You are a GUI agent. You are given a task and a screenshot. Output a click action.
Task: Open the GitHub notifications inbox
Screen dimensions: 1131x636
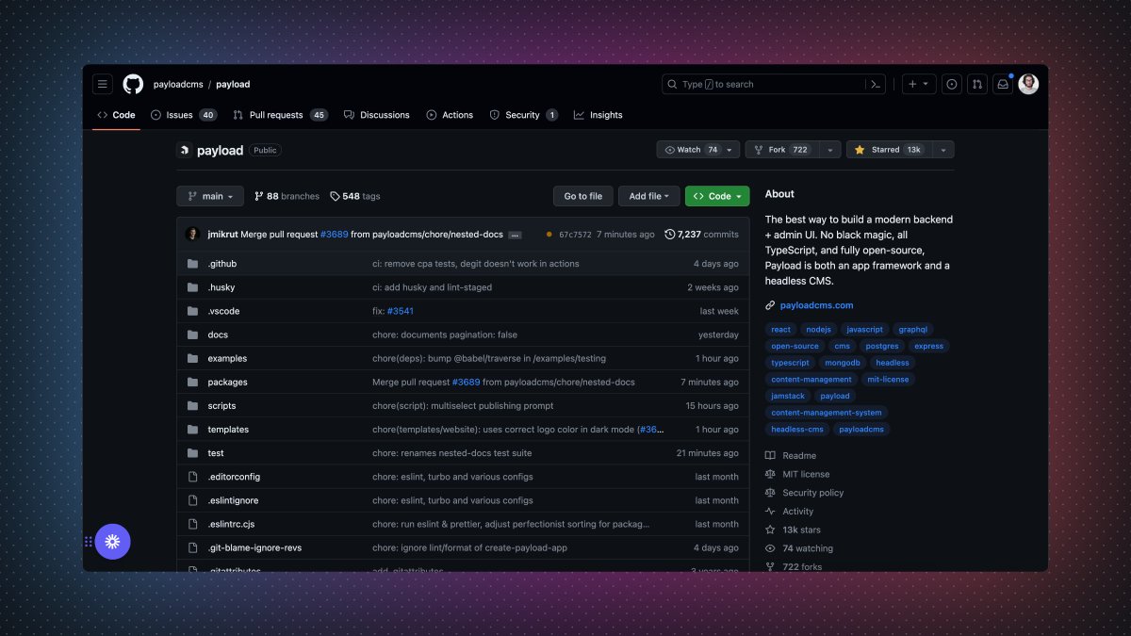1002,84
